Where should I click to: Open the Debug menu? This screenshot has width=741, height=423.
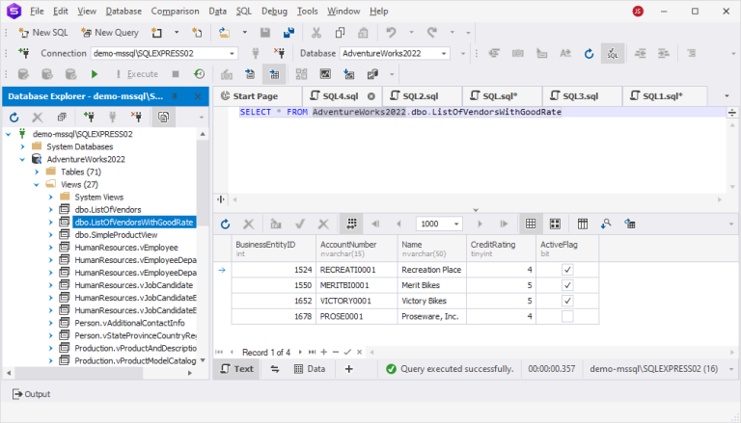point(274,11)
